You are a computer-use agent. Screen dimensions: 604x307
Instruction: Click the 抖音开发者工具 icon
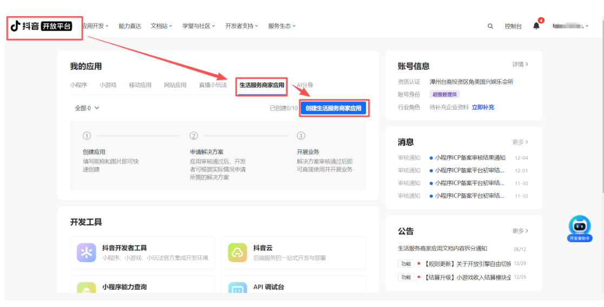[86, 252]
